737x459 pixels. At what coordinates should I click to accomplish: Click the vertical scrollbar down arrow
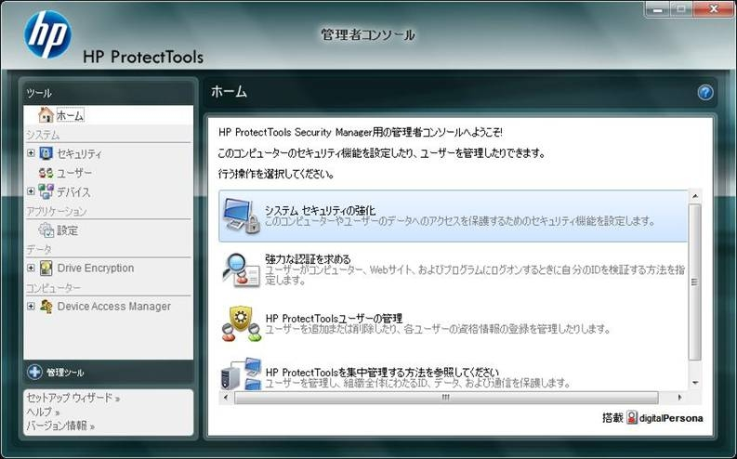click(694, 384)
